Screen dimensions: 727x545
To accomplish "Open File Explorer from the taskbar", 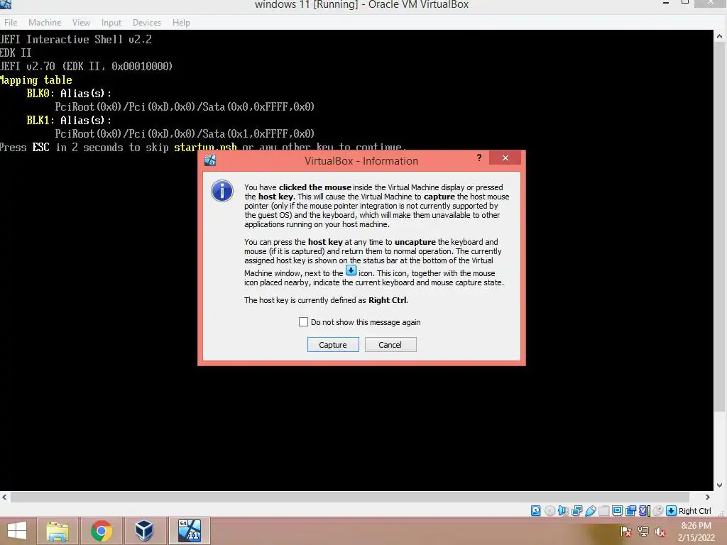I will (x=57, y=531).
